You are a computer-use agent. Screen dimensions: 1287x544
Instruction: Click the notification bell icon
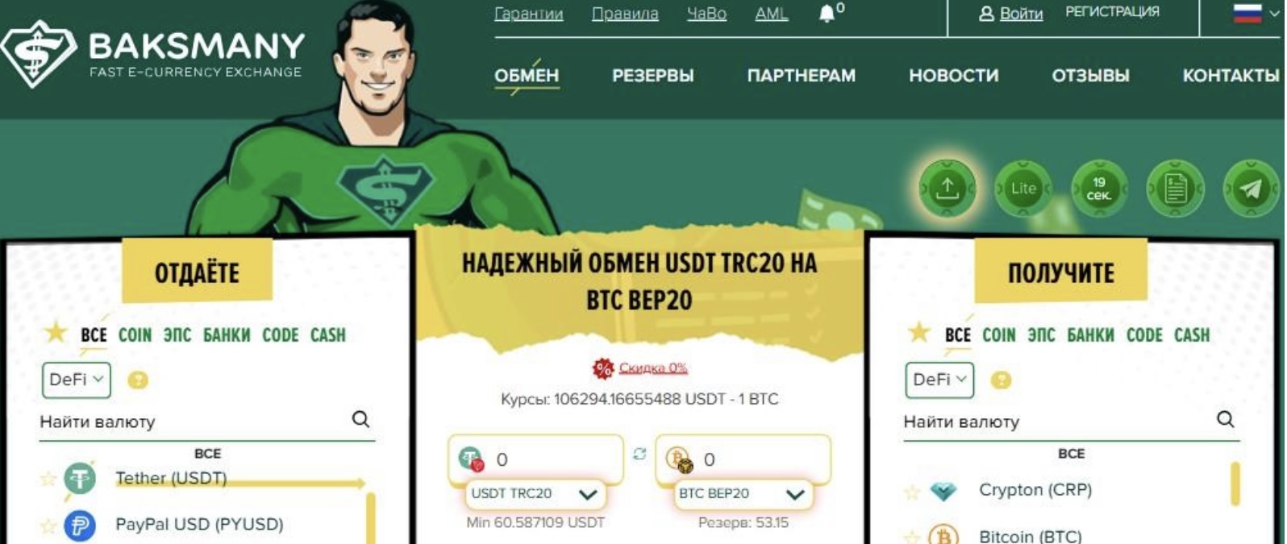[827, 14]
